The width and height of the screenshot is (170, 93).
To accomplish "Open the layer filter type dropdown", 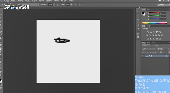I will (x=146, y=45).
